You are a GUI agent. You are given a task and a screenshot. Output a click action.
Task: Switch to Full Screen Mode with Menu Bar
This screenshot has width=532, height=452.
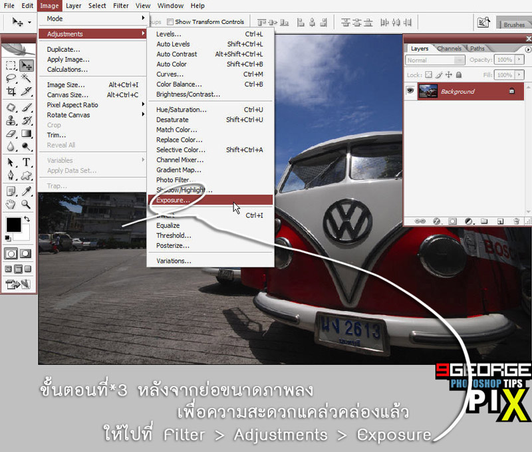click(19, 269)
